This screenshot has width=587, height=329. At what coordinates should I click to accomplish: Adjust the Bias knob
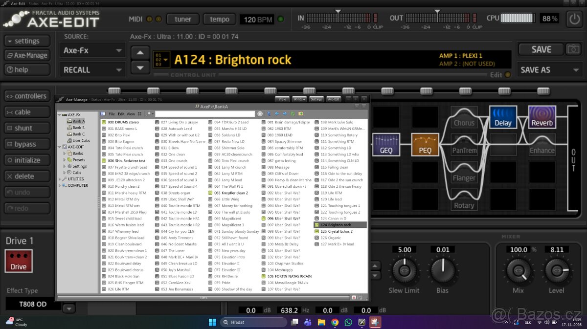point(442,271)
